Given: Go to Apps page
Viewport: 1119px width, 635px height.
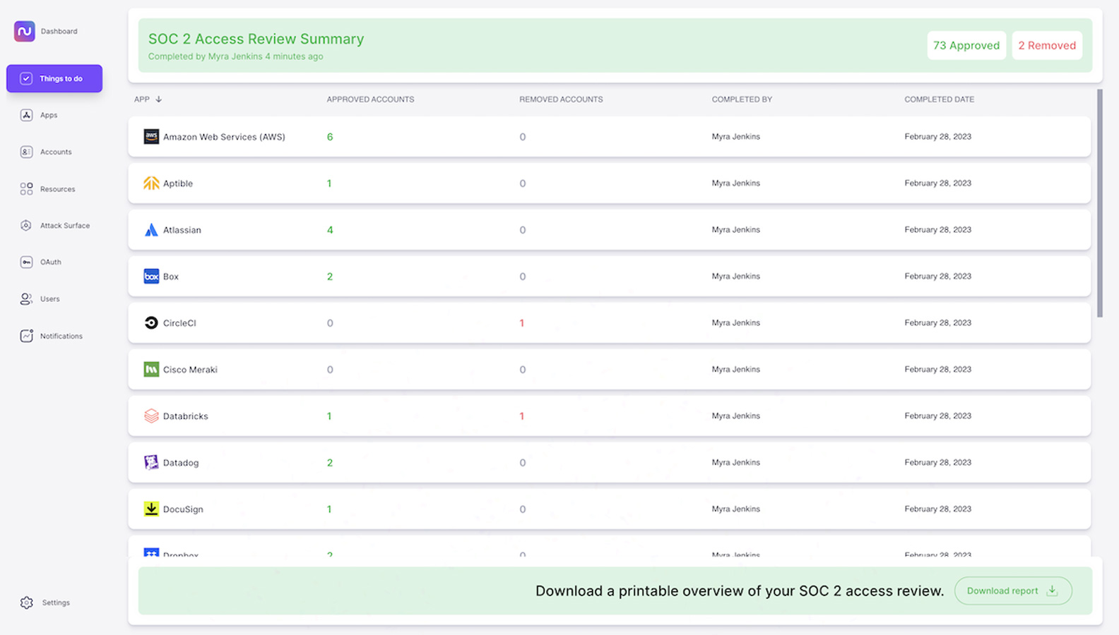Looking at the screenshot, I should pos(49,115).
